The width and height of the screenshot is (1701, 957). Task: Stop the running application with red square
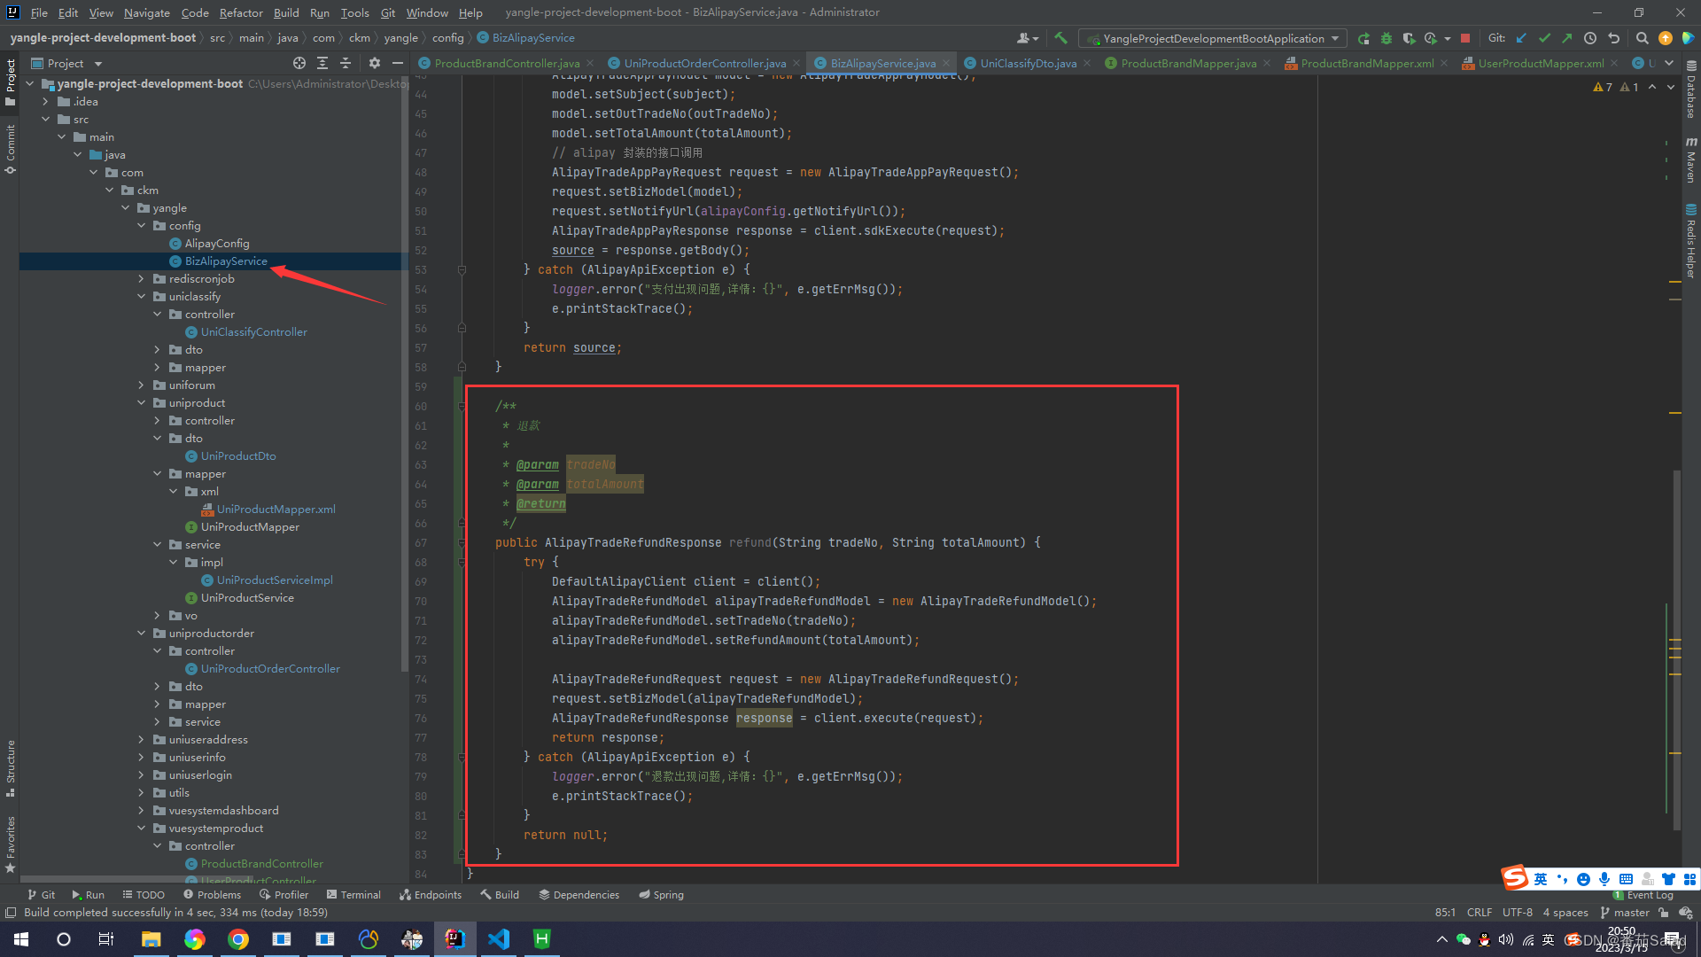(1465, 38)
